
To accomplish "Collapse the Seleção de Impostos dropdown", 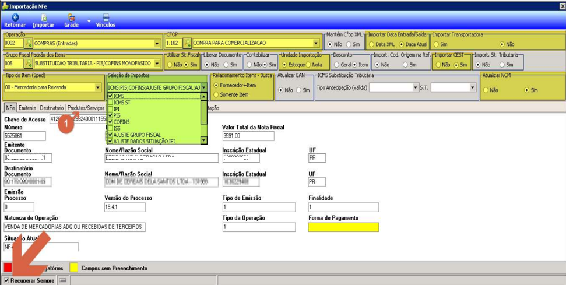I will click(x=204, y=87).
